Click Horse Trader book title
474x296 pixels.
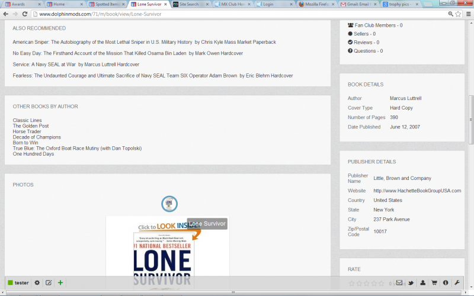27,131
